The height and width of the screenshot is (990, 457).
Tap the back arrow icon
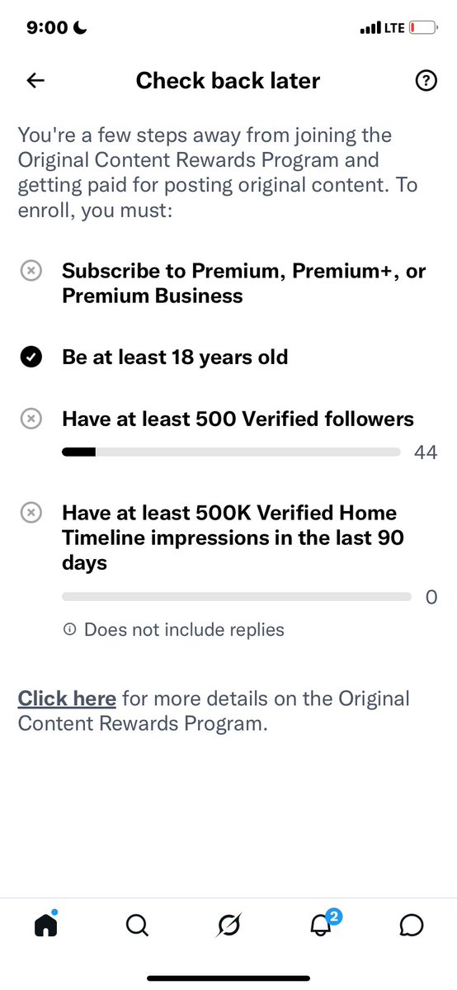(35, 80)
